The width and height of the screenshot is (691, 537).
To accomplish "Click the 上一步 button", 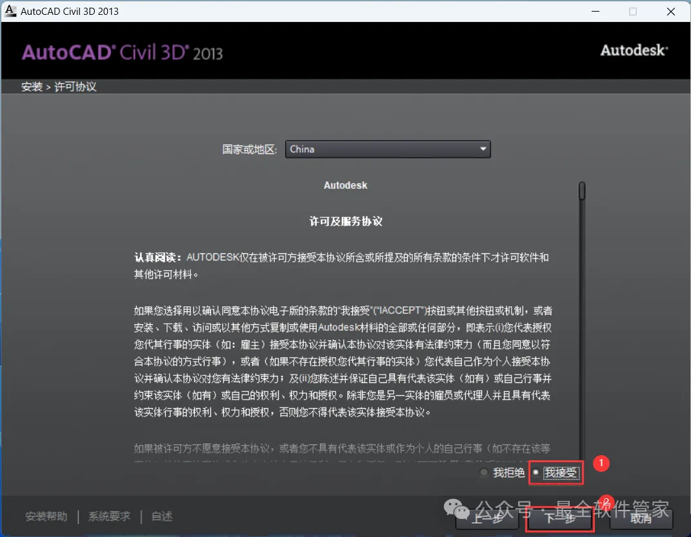I will click(x=487, y=518).
